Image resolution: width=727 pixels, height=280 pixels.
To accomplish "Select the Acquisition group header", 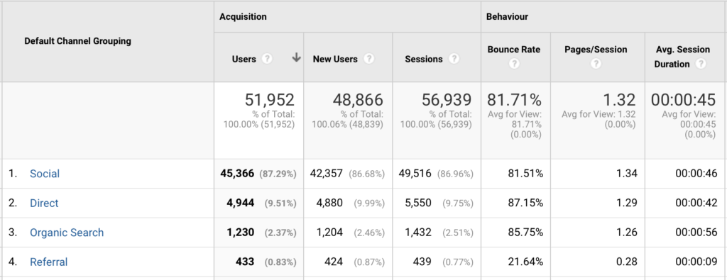I will click(x=243, y=17).
